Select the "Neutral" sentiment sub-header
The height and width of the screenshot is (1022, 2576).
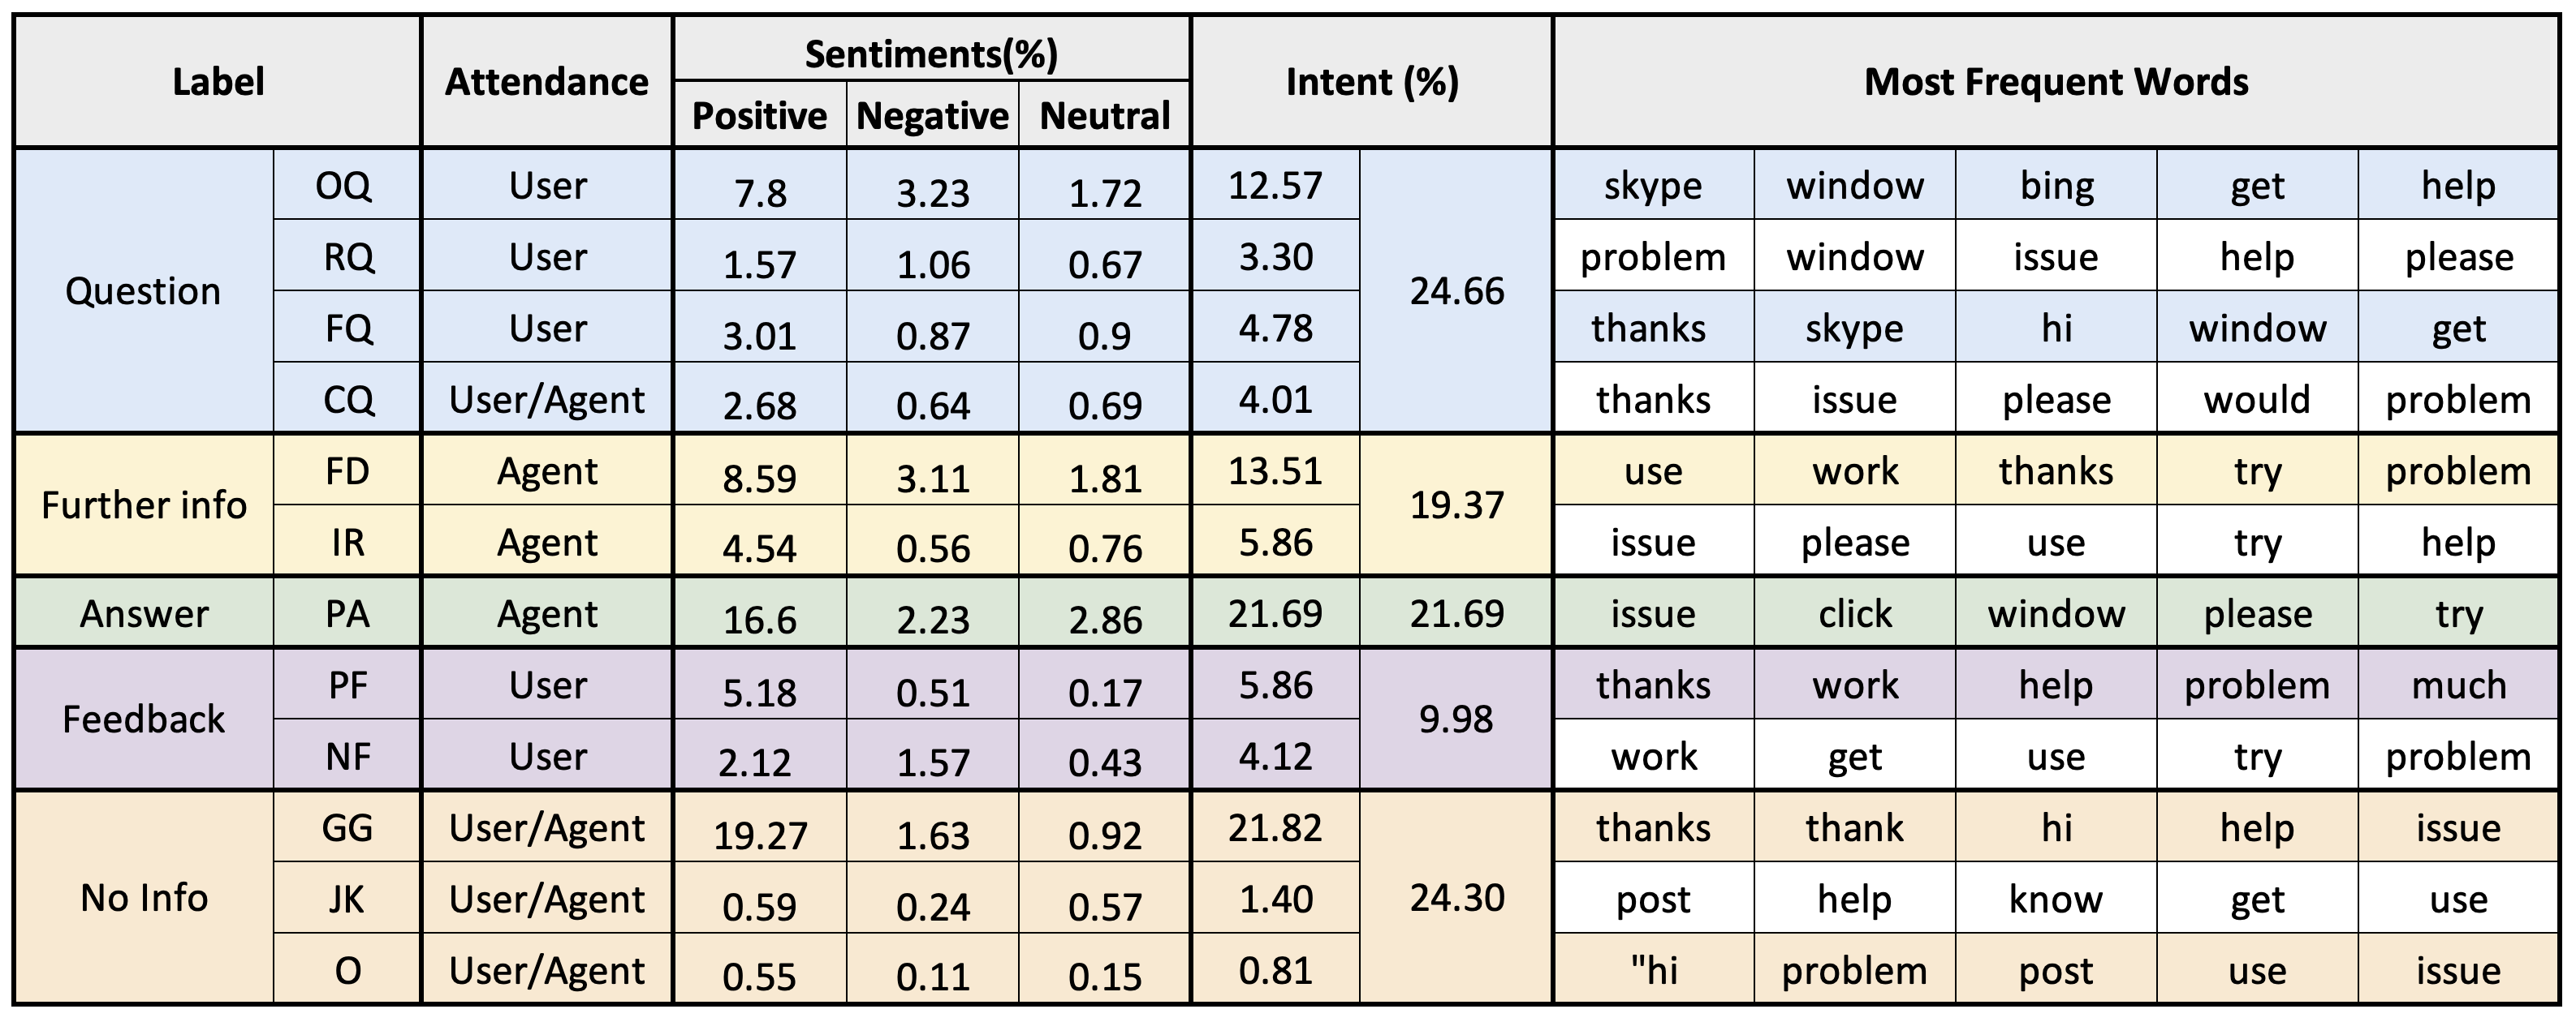[1104, 116]
